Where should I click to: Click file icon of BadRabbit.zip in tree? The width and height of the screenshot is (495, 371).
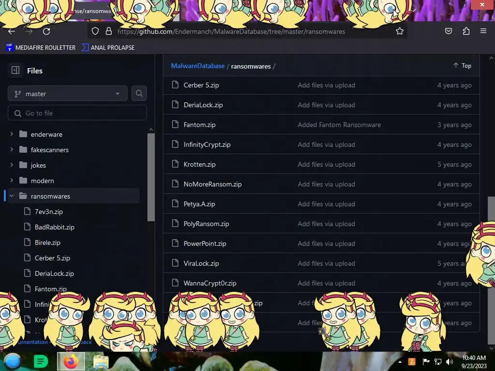(28, 227)
